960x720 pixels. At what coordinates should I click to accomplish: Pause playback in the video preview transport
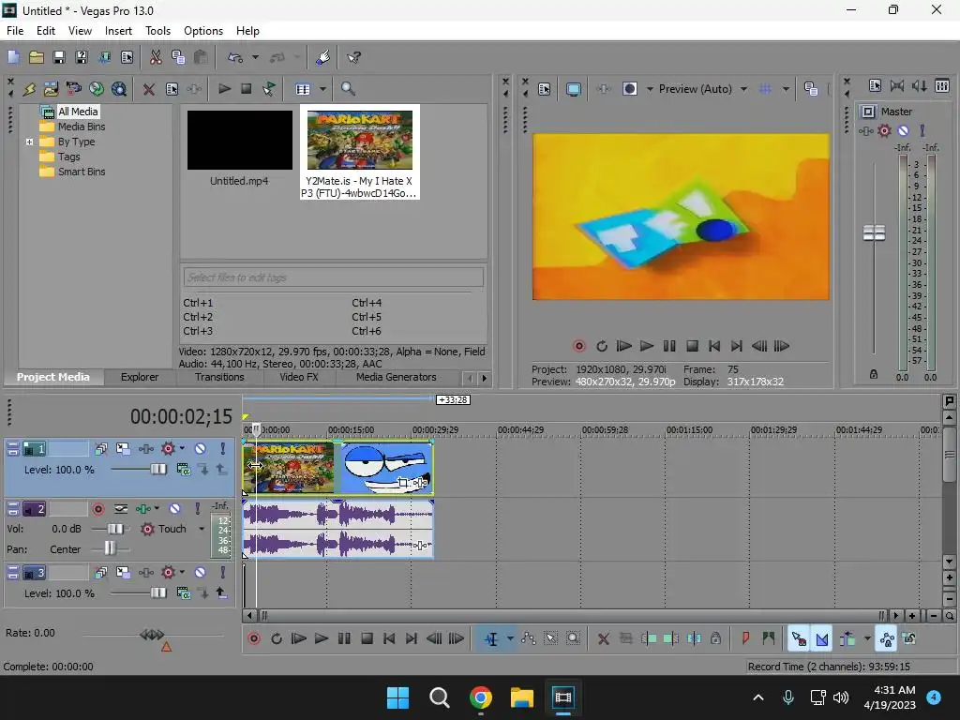point(669,347)
